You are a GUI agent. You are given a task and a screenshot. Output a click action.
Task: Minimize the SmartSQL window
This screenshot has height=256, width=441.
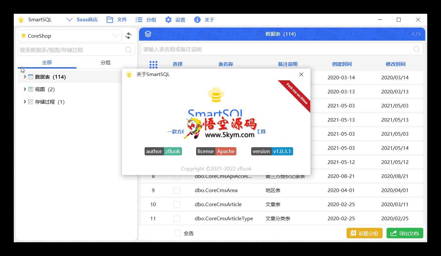(380, 20)
